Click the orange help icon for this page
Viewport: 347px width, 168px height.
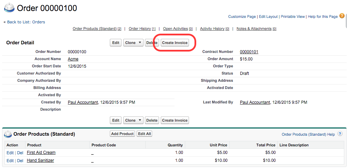click(341, 16)
